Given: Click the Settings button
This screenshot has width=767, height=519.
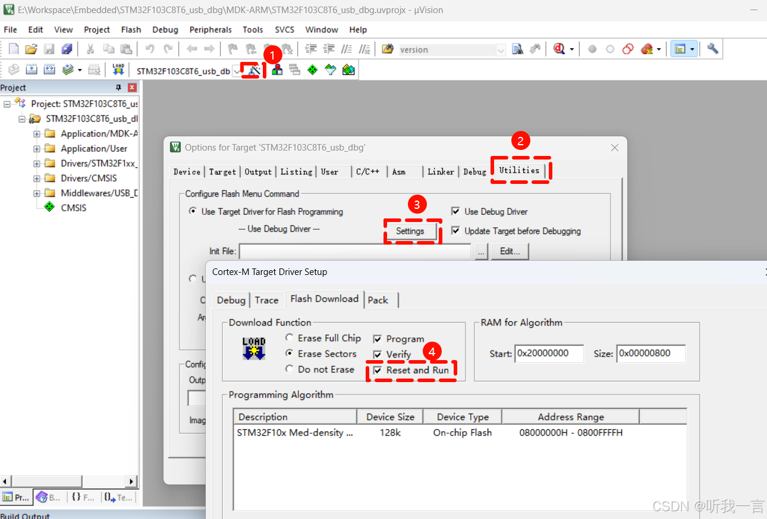Looking at the screenshot, I should click(x=410, y=231).
